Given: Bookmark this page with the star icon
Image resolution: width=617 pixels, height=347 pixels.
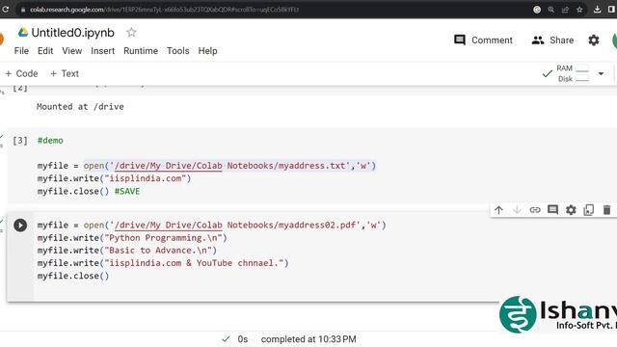Looking at the screenshot, I should (579, 10).
